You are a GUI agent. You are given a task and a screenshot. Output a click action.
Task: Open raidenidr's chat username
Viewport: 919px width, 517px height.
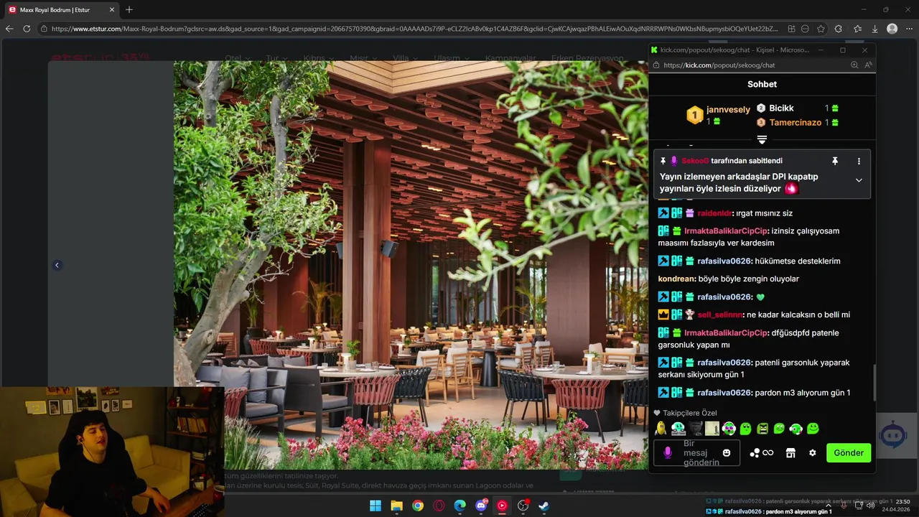click(714, 213)
